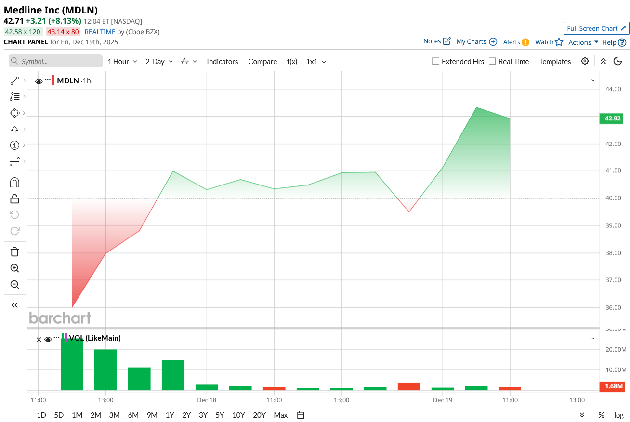Open the Fibonacci retracement tools
Screen dimensions: 630x422
(x=14, y=96)
